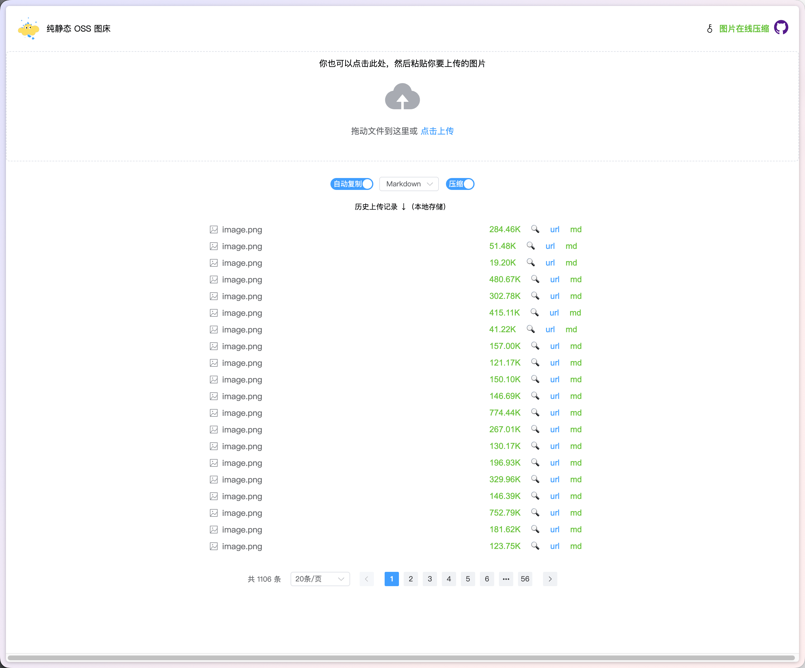Click the next page arrow
This screenshot has height=668, width=805.
tap(550, 579)
